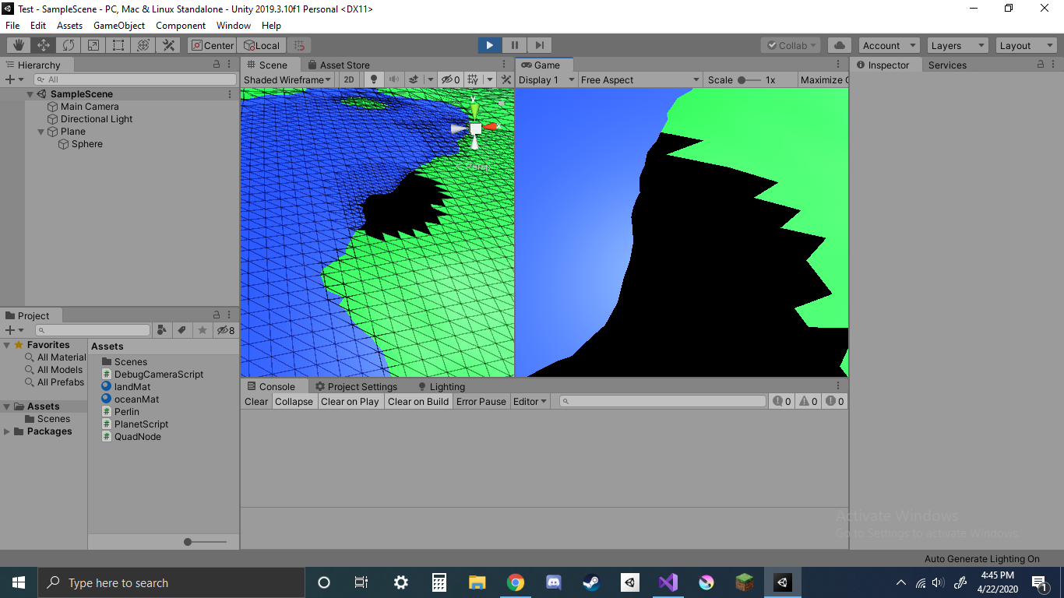Lock the Hierarchy panel

pos(217,65)
